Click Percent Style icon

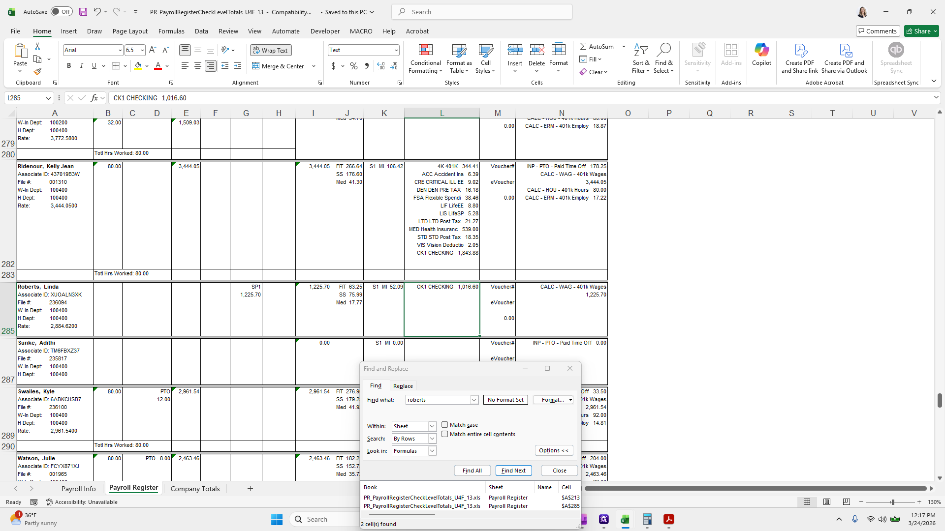[x=354, y=66]
